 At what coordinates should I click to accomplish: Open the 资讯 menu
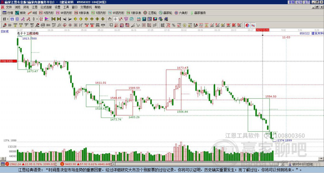pyautogui.click(x=26, y=7)
